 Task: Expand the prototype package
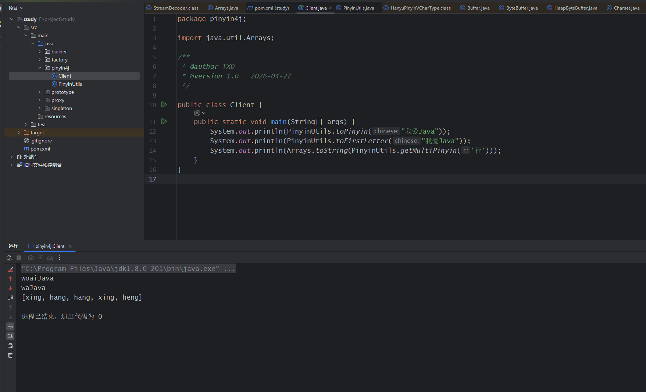[x=40, y=92]
